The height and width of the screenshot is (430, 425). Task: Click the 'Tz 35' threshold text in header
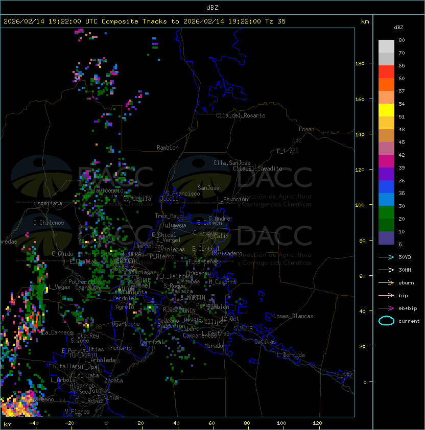coord(275,21)
